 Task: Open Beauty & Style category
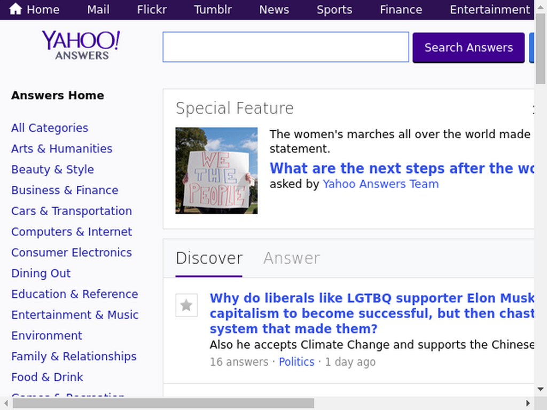click(53, 169)
